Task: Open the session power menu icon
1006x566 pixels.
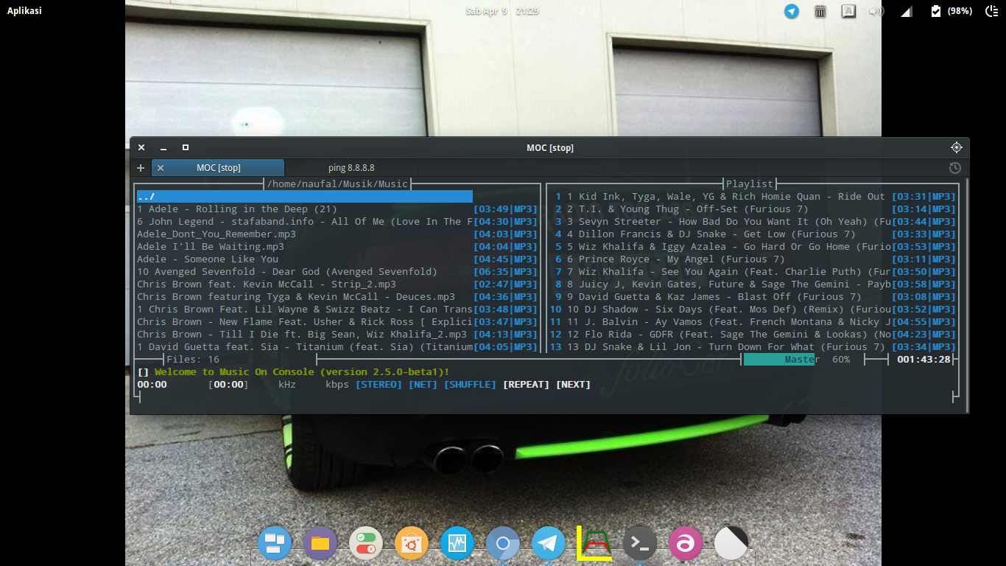Action: (x=992, y=11)
